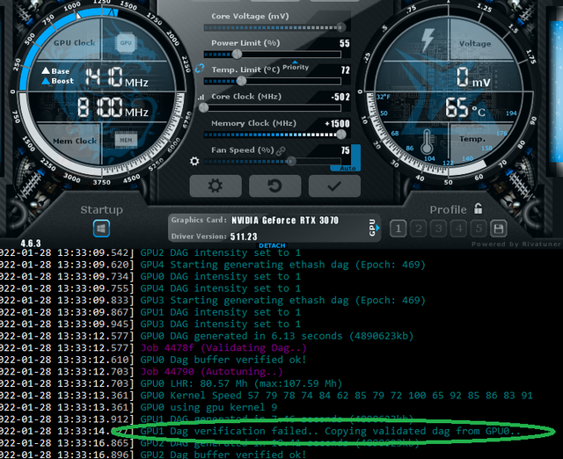This screenshot has width=563, height=459.
Task: Click the GPU chip icon in clock gauge
Action: [125, 43]
